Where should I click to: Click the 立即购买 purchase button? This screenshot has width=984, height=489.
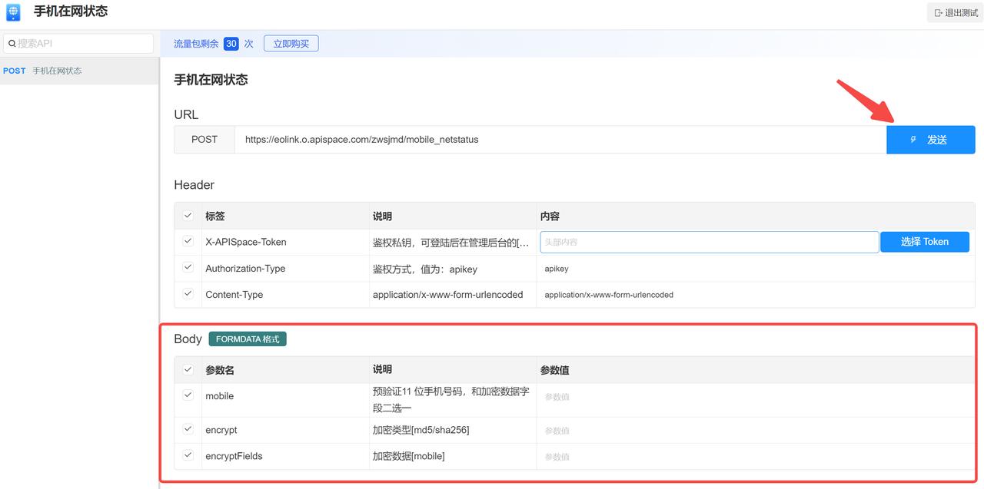(291, 43)
